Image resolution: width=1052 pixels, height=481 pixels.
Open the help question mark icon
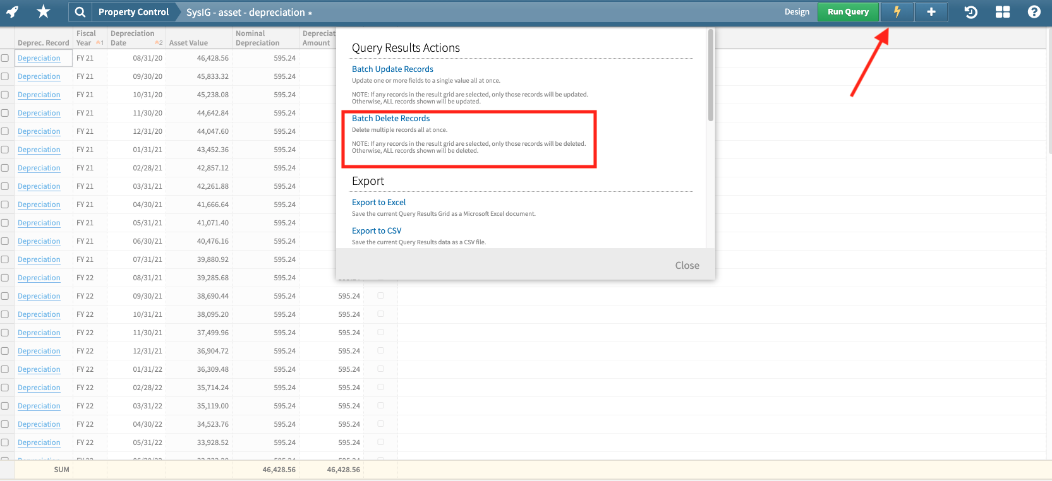[x=1034, y=12]
